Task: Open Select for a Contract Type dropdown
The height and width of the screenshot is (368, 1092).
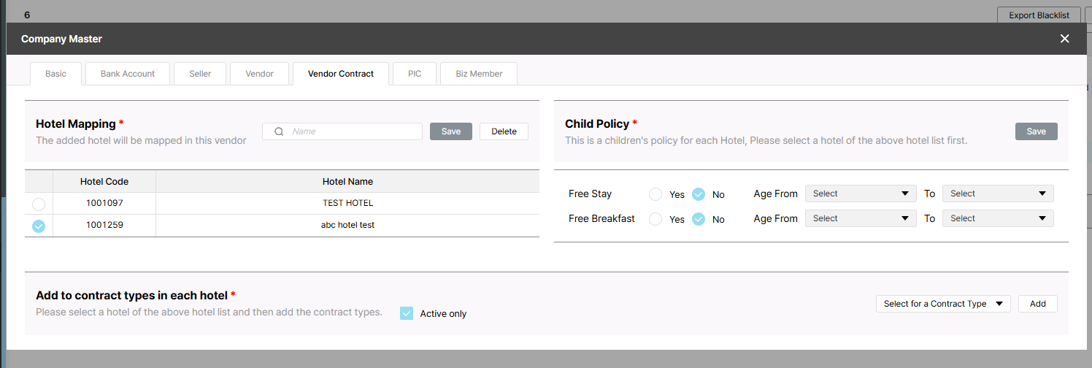Action: (x=942, y=304)
